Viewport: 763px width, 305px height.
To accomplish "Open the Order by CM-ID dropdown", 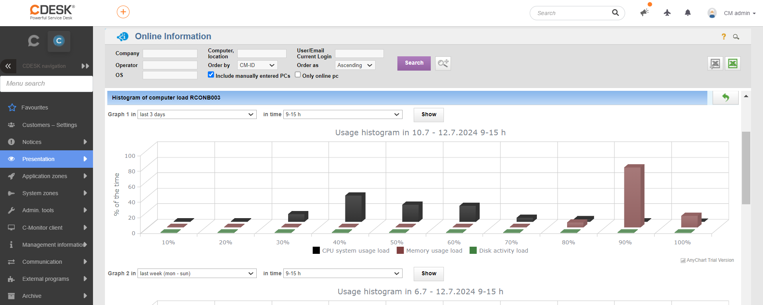I will tap(257, 65).
